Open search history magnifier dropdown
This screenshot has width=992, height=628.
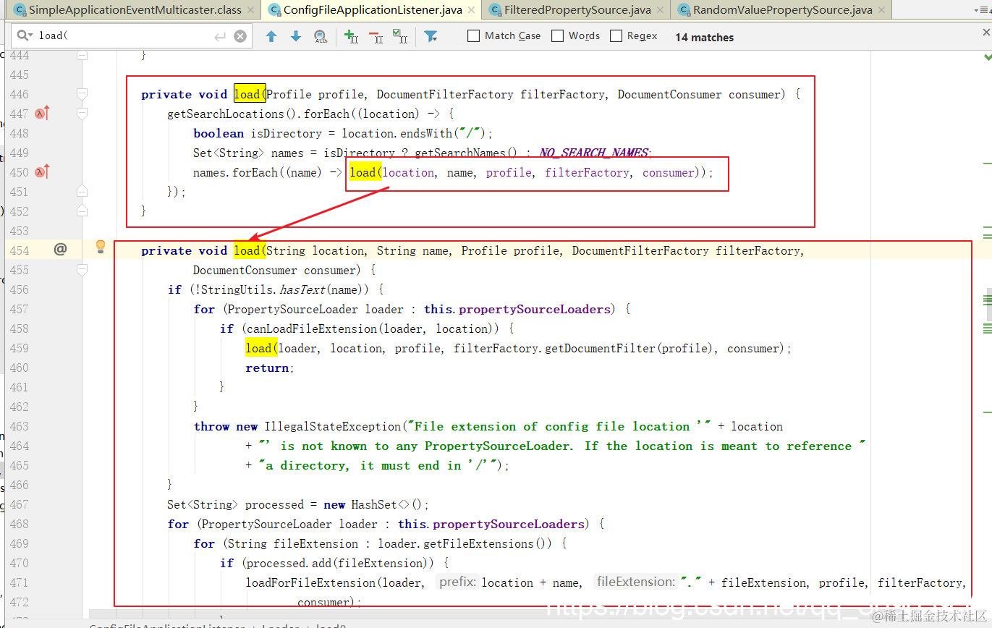click(24, 35)
